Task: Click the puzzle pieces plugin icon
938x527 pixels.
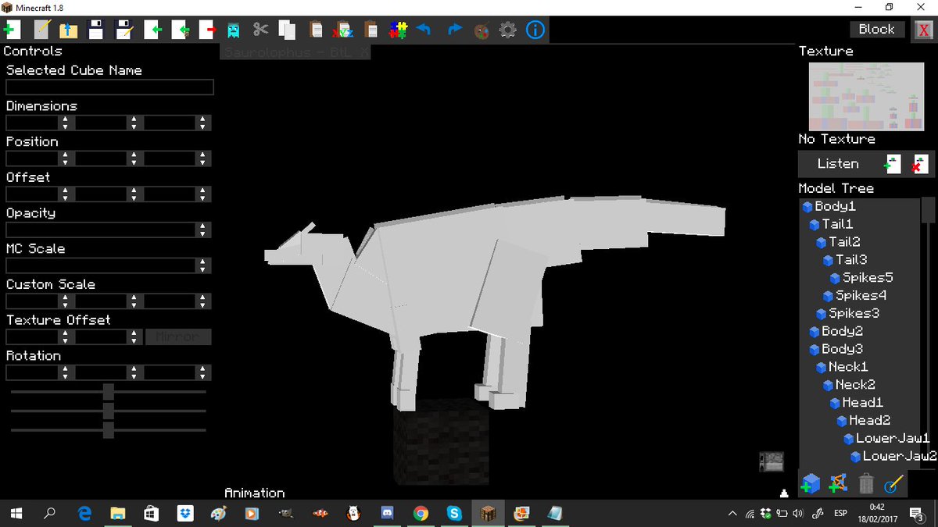Action: click(x=398, y=29)
